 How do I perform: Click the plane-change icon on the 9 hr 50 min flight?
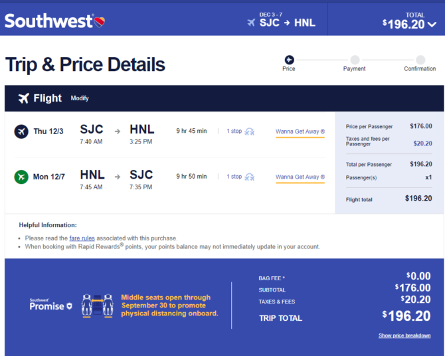point(250,177)
